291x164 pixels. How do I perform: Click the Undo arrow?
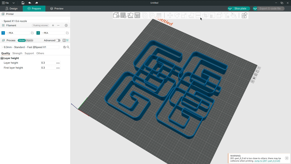point(30,3)
